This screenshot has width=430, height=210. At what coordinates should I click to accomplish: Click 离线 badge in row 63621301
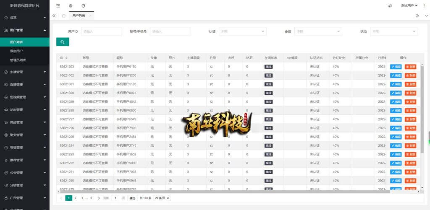pyautogui.click(x=268, y=84)
